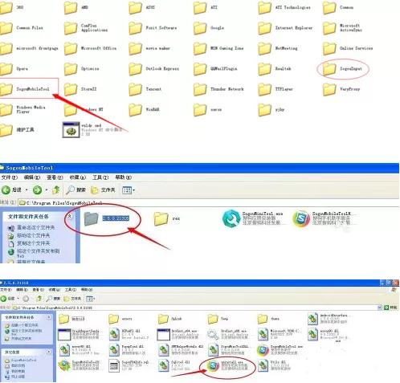Click SogouMobileTool link under 其它位置
This screenshot has width=400, height=383.
tap(21, 361)
